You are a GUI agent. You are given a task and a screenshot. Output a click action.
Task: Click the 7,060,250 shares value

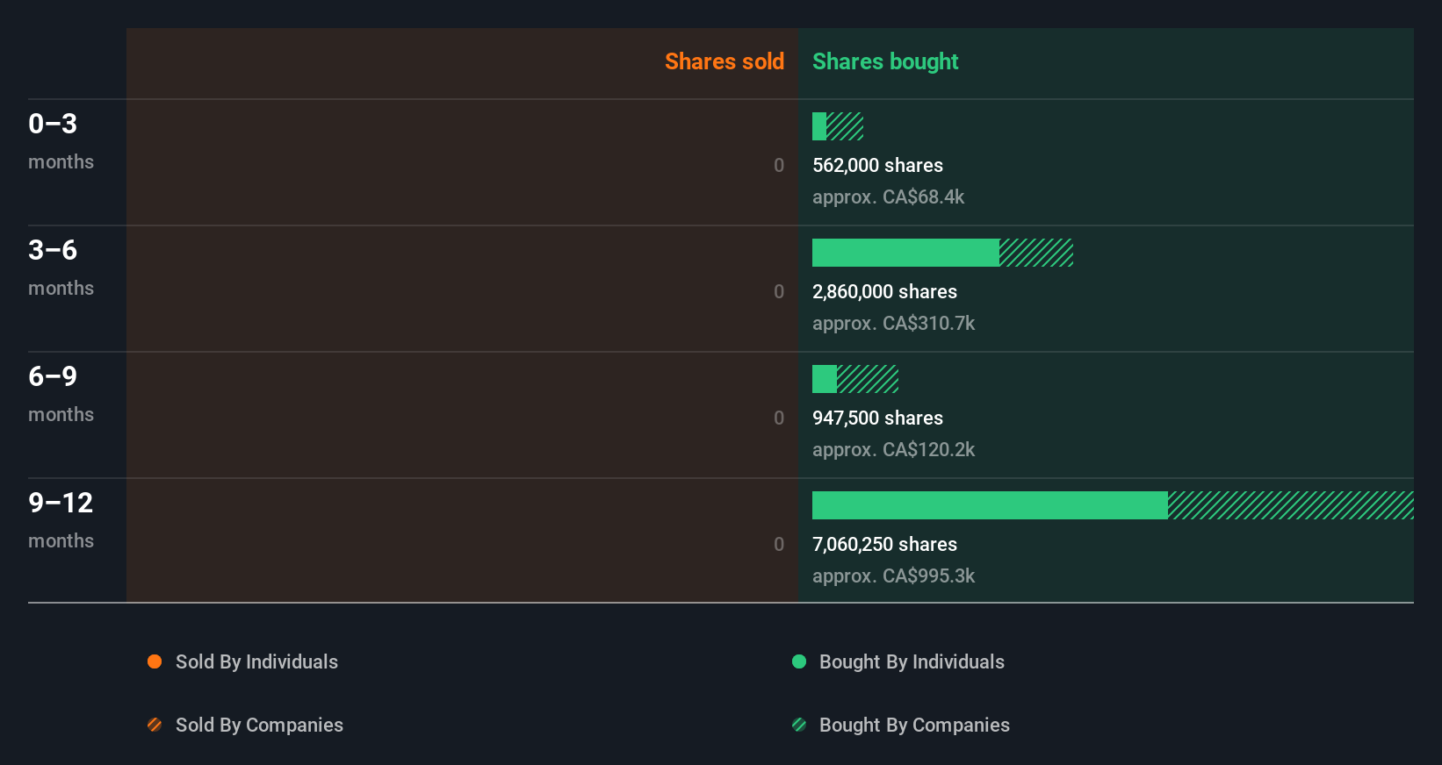pos(884,544)
